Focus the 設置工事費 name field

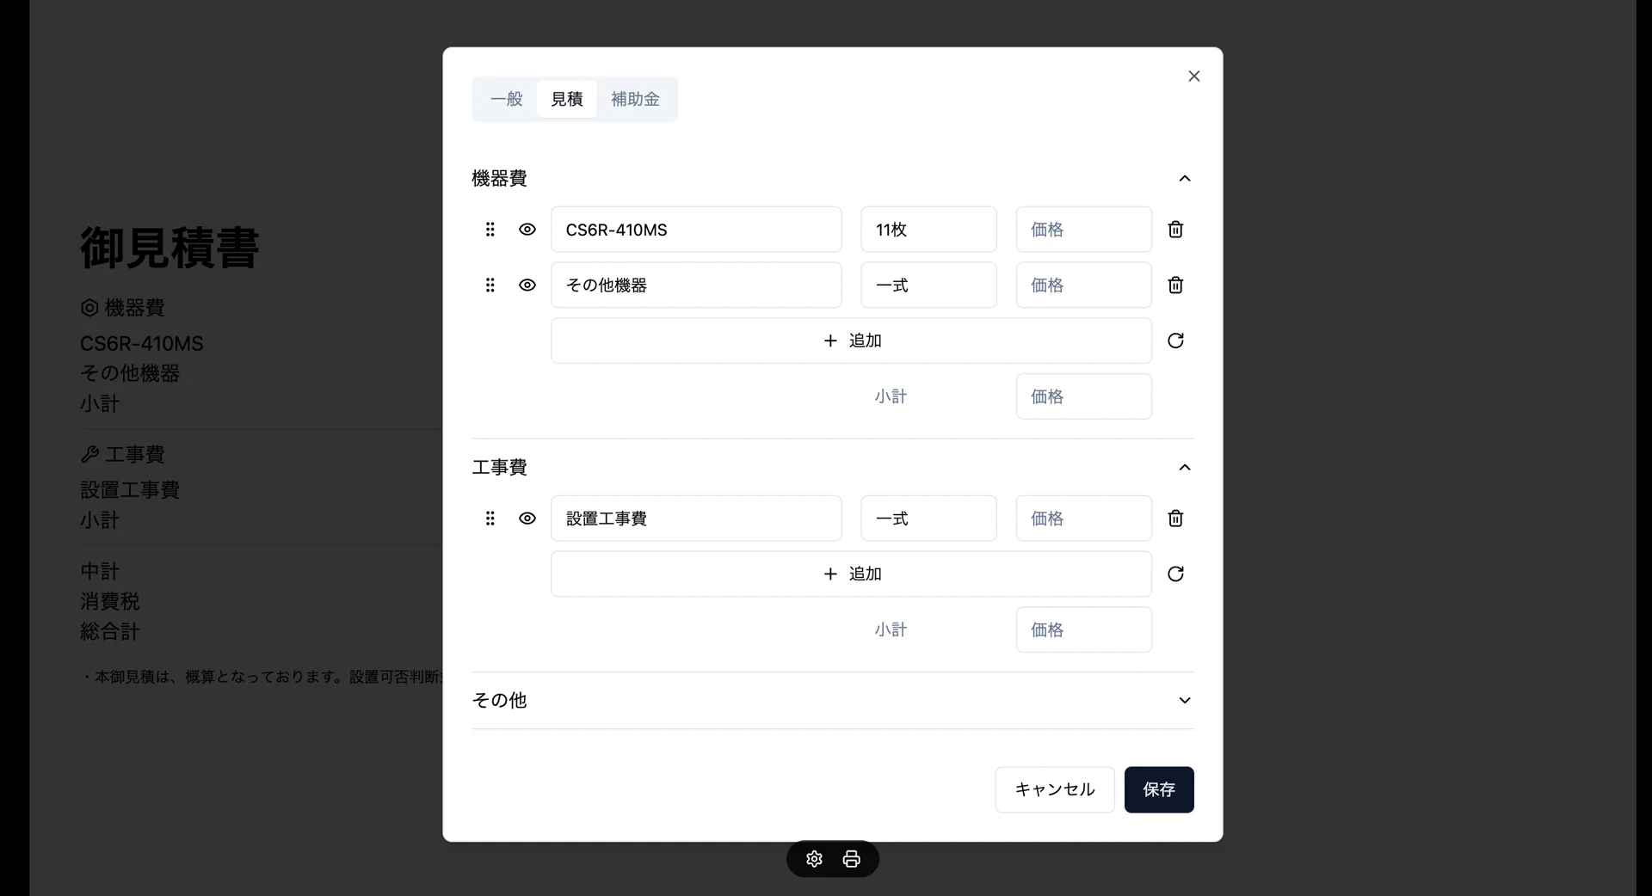697,519
